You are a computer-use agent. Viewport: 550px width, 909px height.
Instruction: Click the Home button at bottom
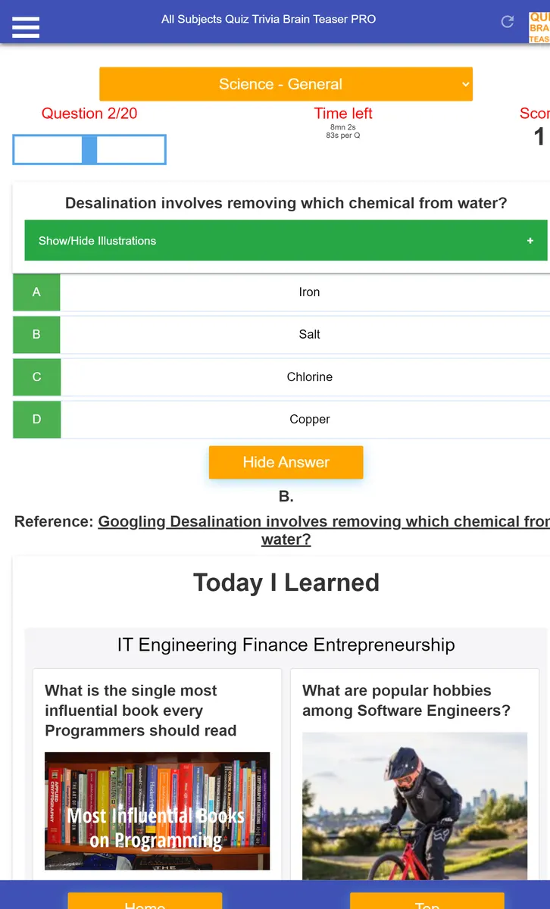click(x=145, y=901)
